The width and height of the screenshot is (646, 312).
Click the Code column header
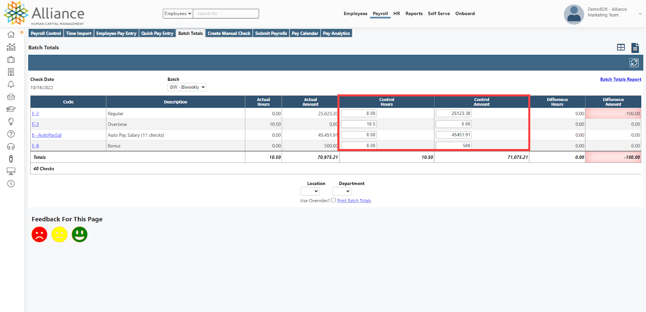point(68,102)
